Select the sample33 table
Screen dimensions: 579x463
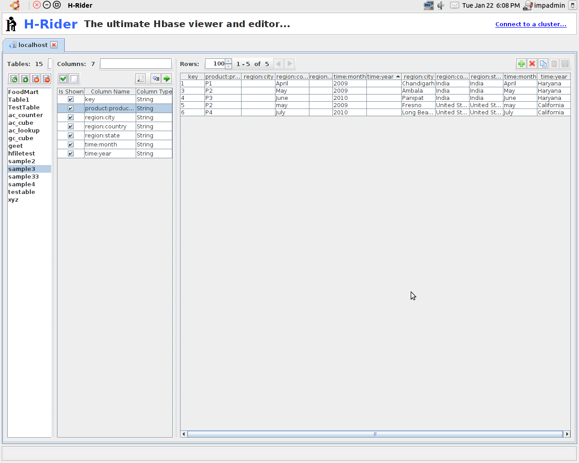click(x=29, y=176)
